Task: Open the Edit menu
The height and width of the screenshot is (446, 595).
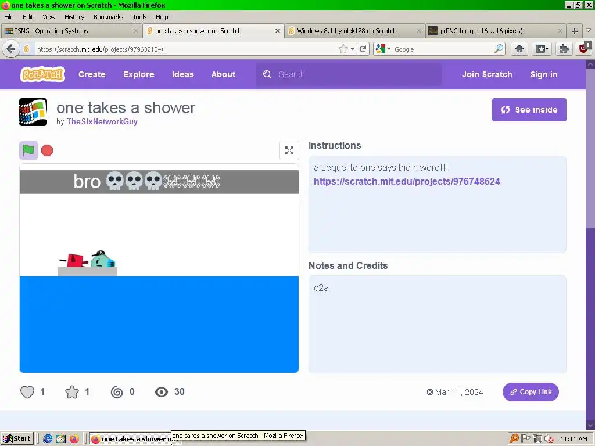Action: (28, 17)
